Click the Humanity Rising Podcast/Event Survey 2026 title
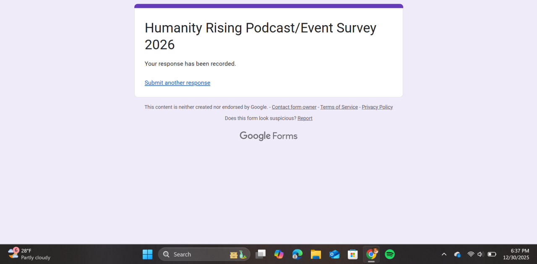Image resolution: width=537 pixels, height=264 pixels. (x=261, y=36)
